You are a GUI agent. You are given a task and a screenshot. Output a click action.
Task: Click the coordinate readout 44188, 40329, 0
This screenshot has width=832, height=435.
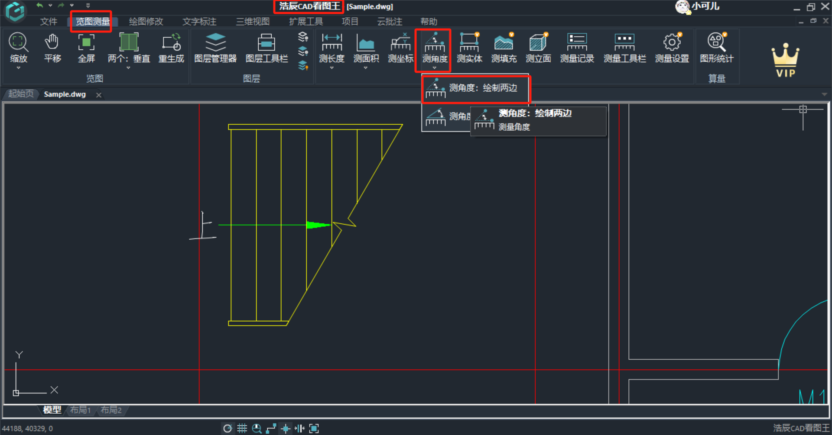27,429
